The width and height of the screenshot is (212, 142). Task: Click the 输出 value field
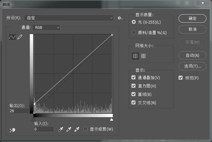click(19, 111)
